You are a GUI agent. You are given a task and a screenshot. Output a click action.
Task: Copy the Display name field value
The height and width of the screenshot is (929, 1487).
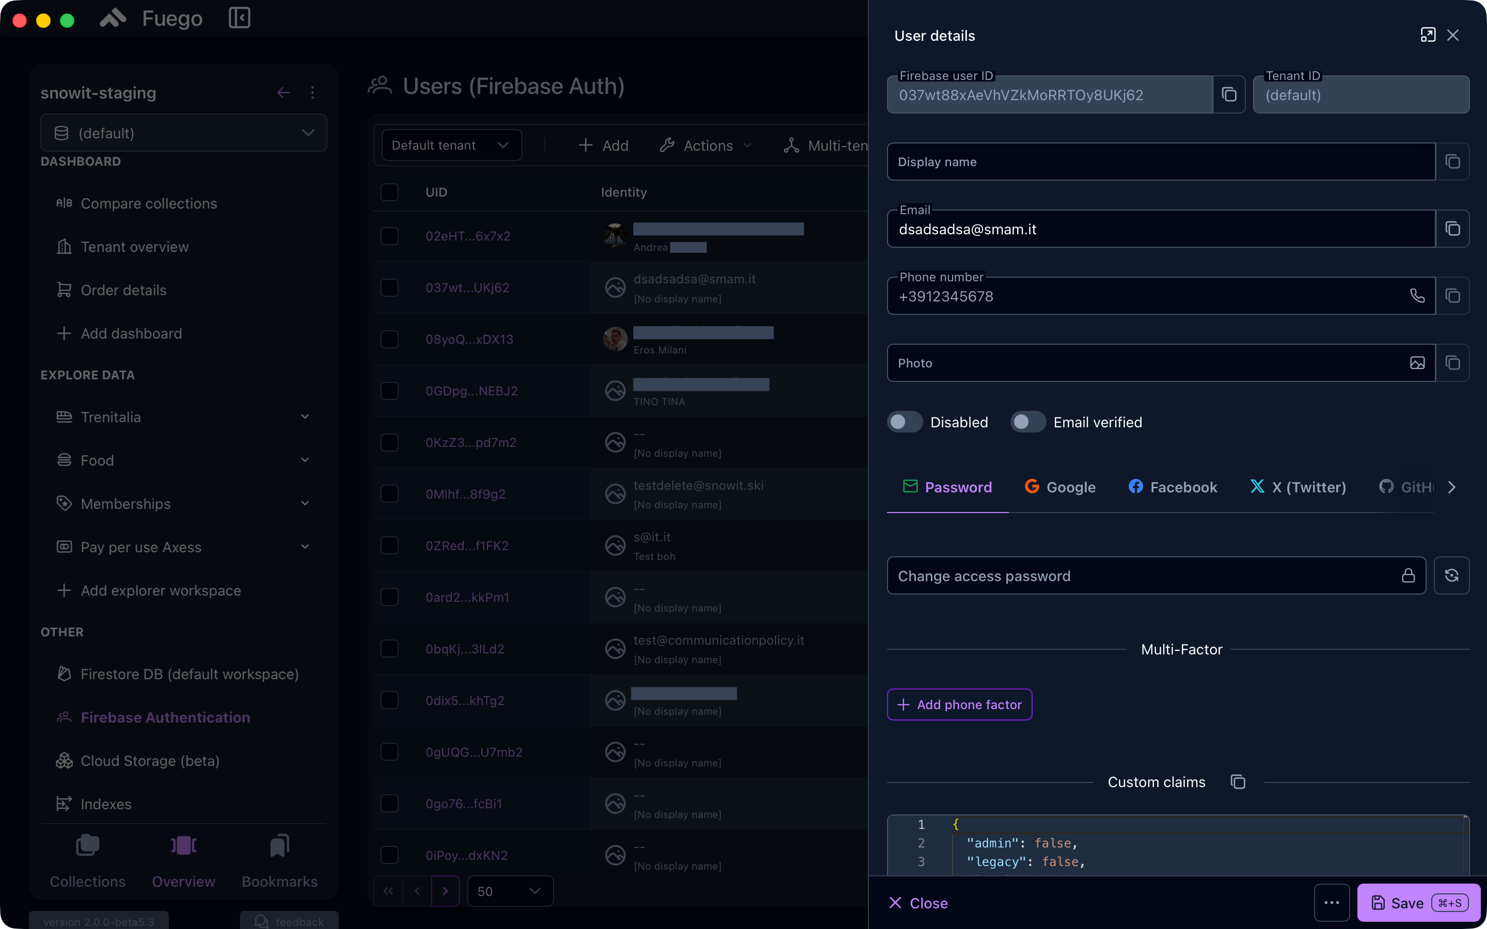tap(1452, 162)
